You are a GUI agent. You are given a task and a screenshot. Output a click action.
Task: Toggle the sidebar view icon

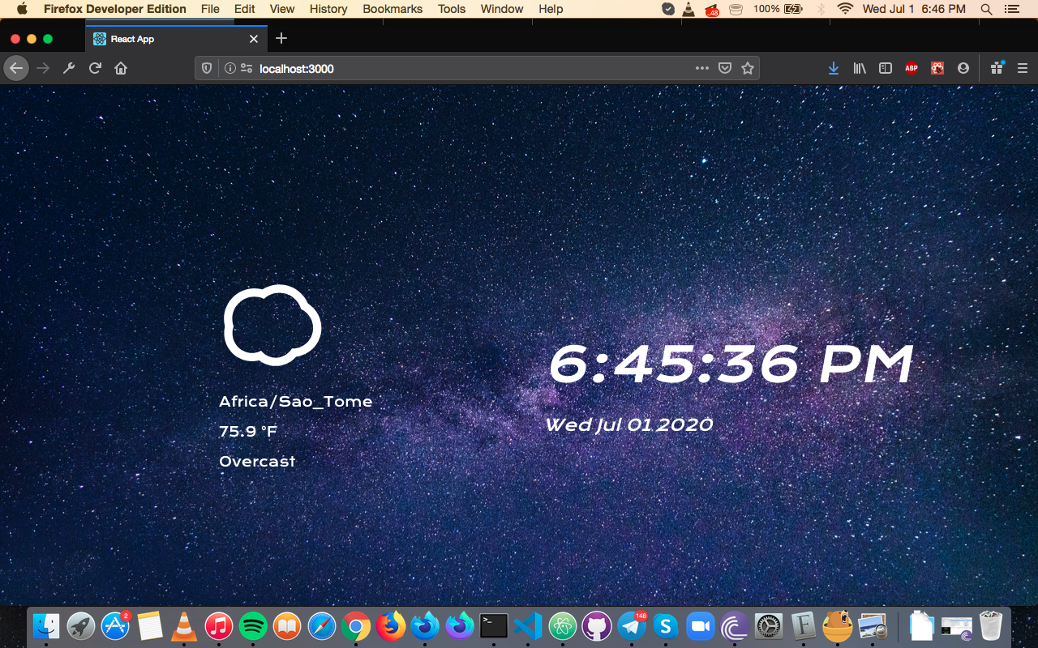point(886,68)
